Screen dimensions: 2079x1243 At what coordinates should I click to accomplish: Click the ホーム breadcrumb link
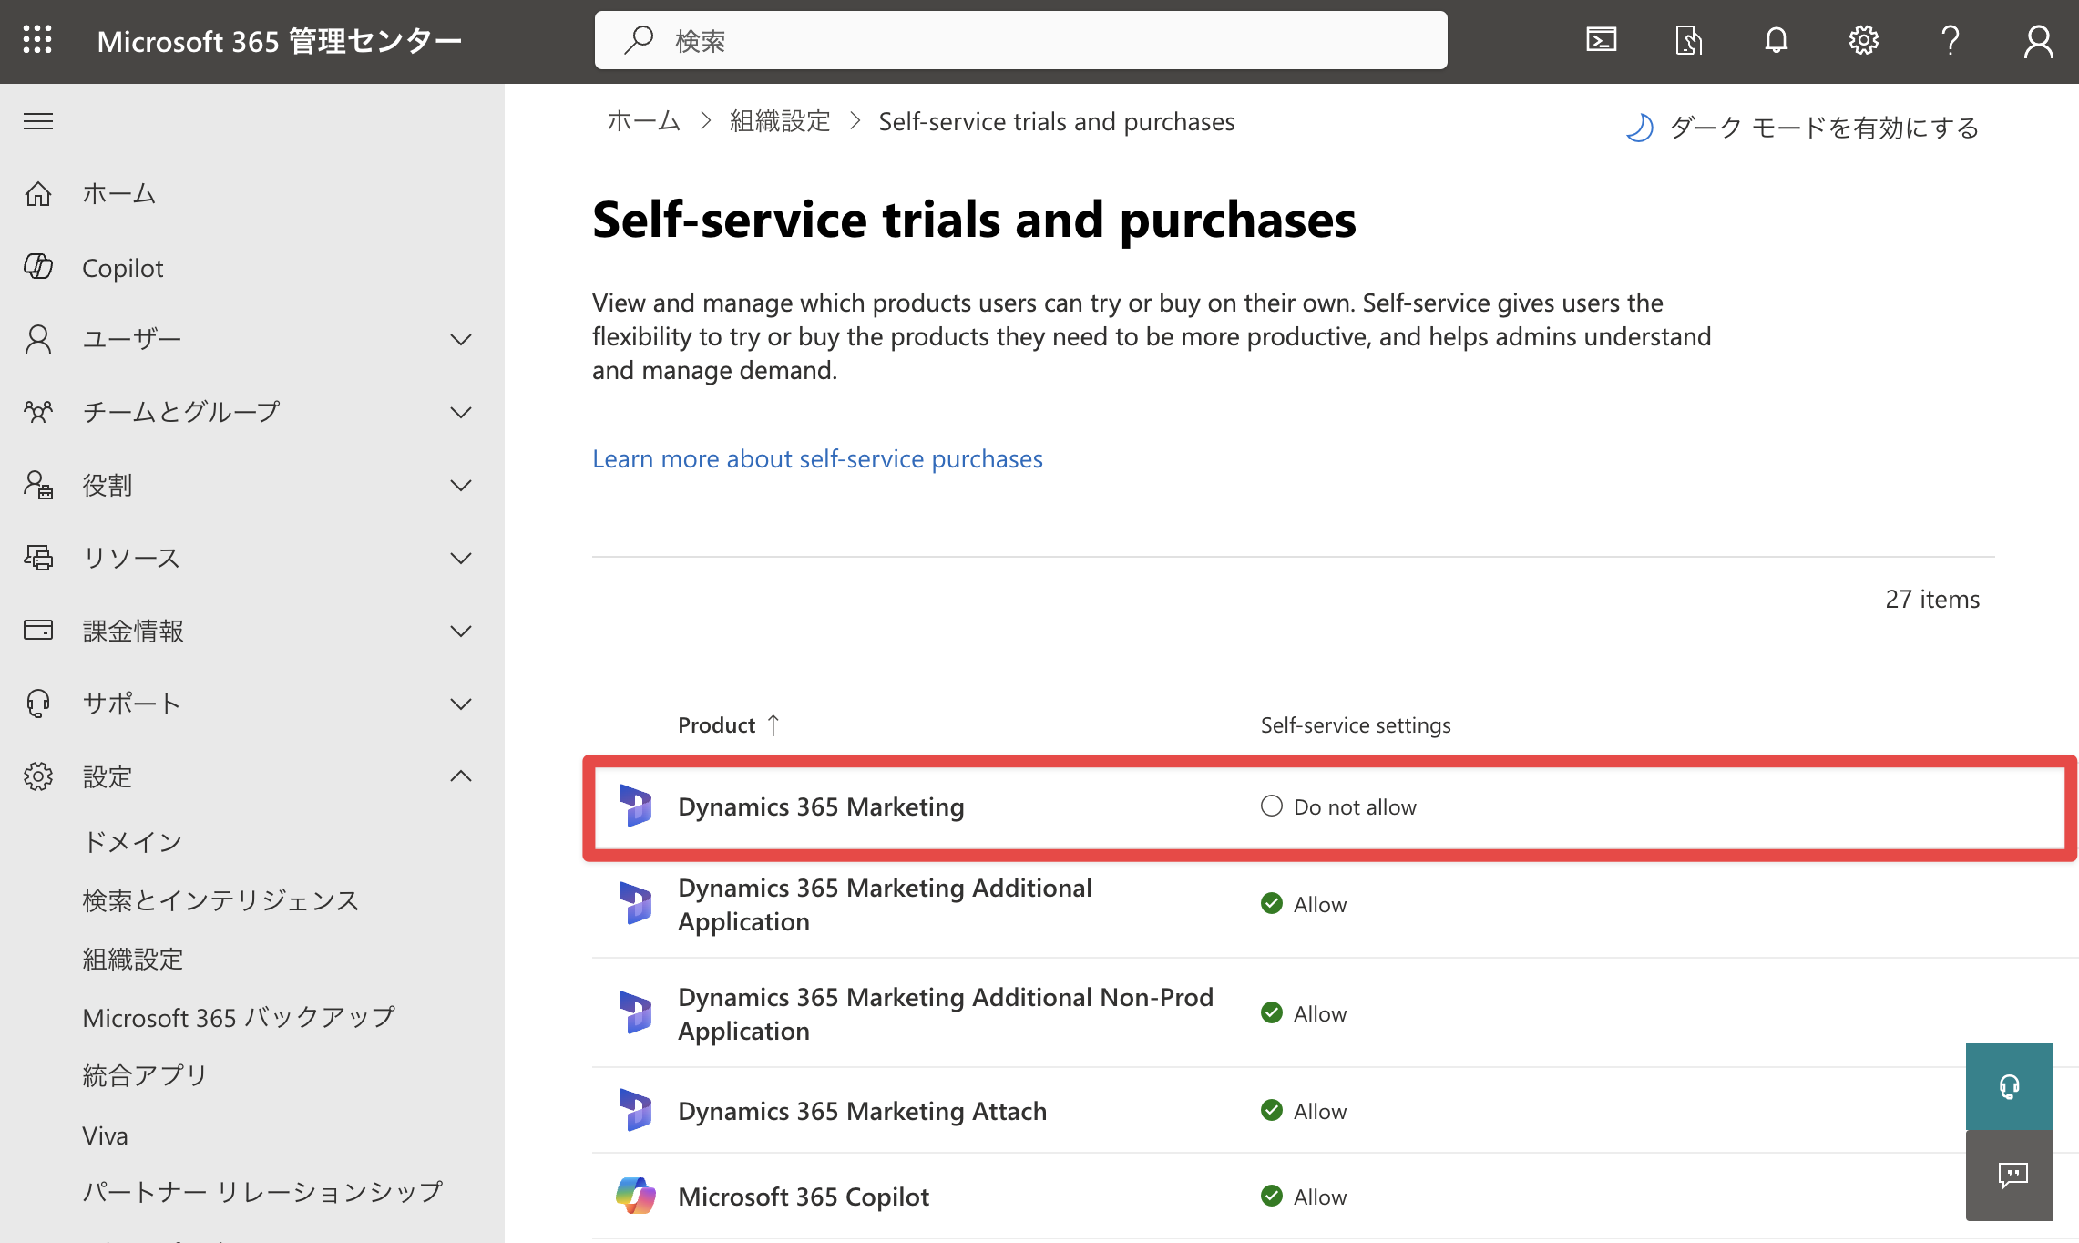coord(644,121)
